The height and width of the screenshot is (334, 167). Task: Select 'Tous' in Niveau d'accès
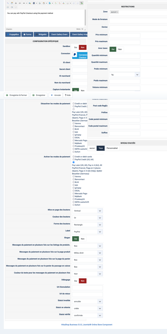[101, 148]
